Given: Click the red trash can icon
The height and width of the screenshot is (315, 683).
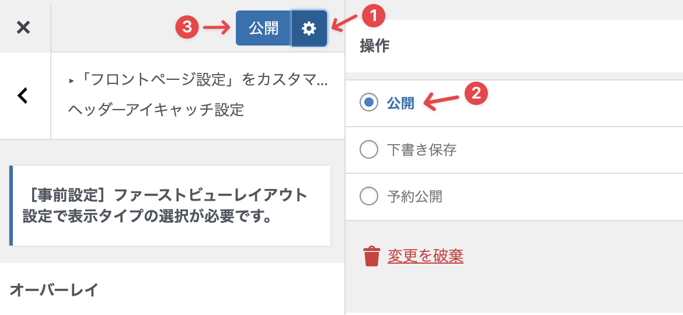Looking at the screenshot, I should point(371,256).
